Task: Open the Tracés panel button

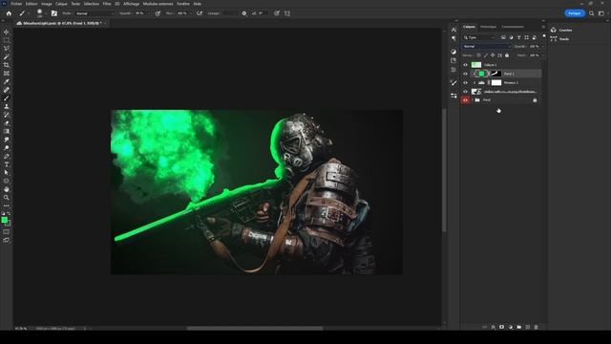Action: (x=560, y=39)
